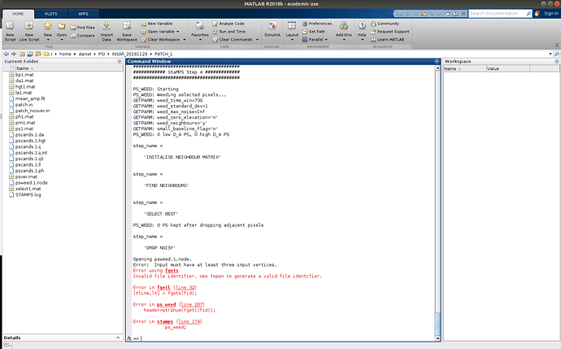Open Command Window actions menu

pos(437,62)
